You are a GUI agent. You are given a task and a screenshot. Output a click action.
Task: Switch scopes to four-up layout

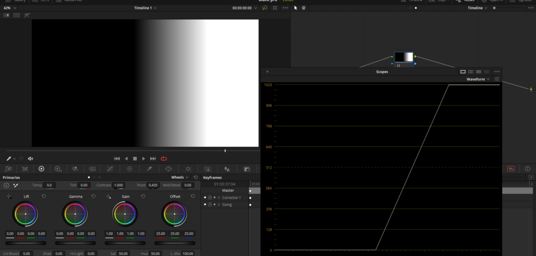coord(478,72)
